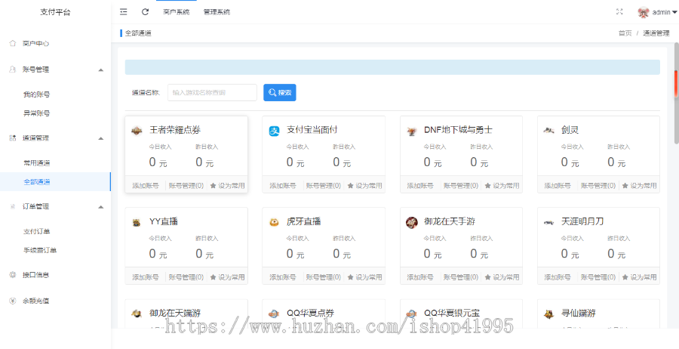Image resolution: width=679 pixels, height=349 pixels.
Task: Click the 御龙在天手游 channel title
Action: pos(450,221)
